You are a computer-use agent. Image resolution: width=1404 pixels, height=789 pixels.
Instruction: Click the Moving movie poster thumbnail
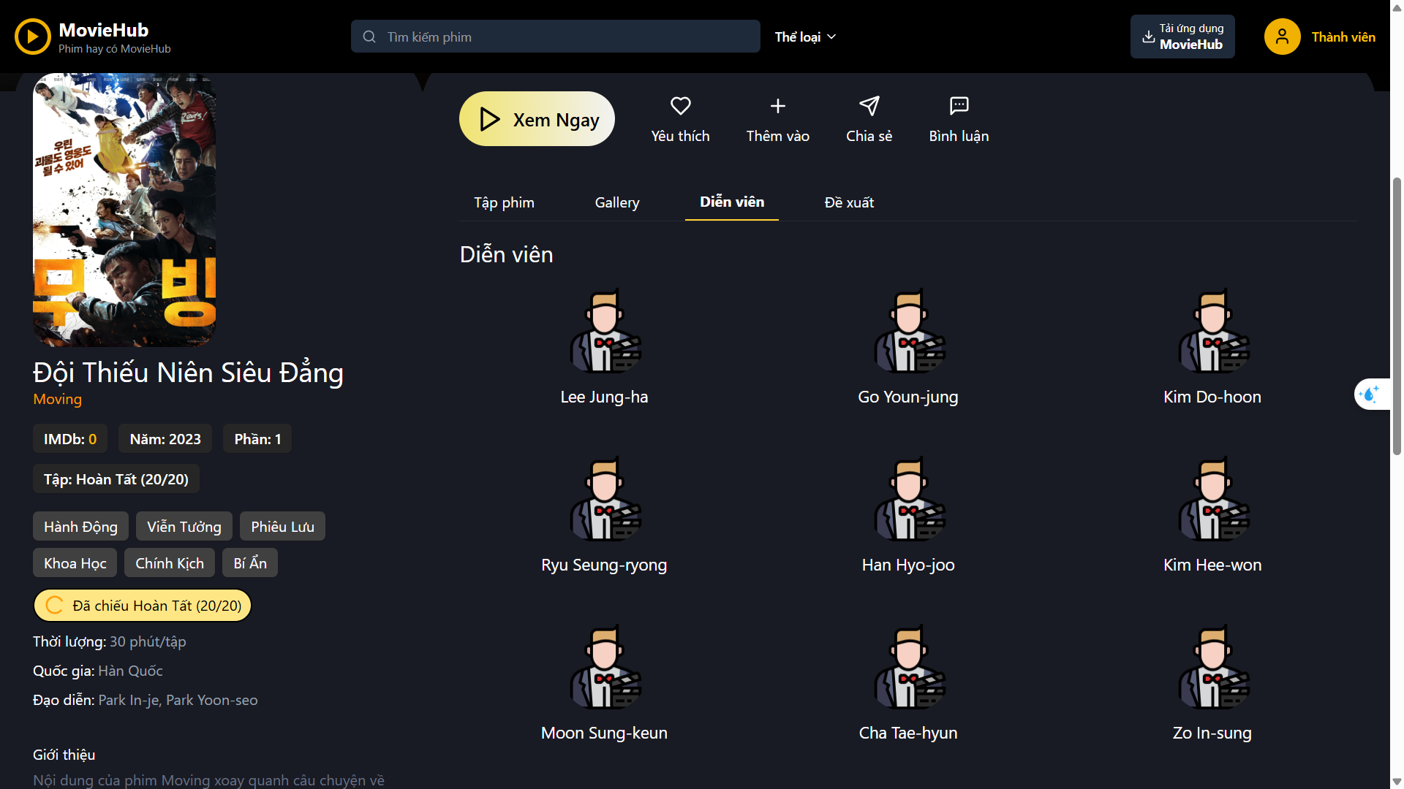124,210
